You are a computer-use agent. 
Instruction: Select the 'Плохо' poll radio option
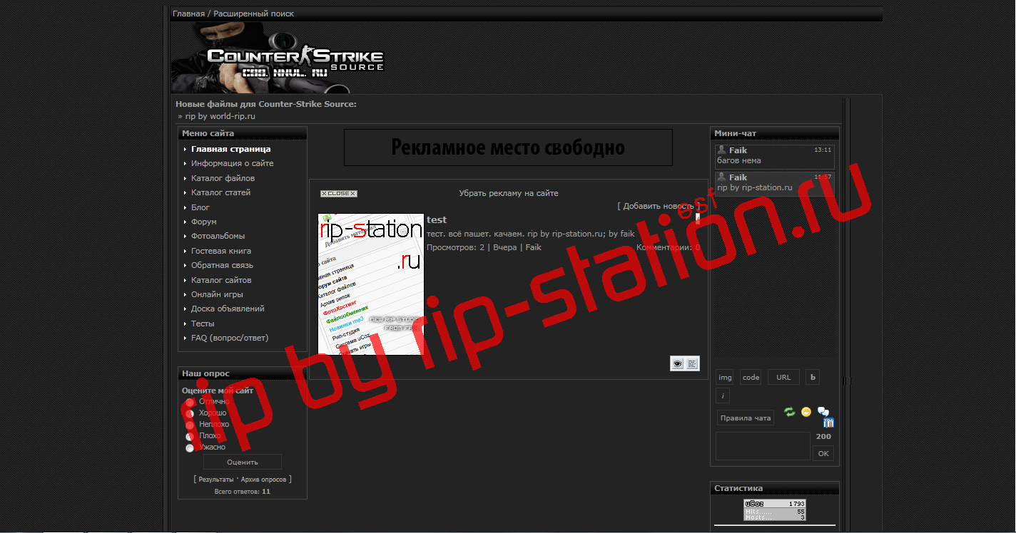(x=190, y=436)
